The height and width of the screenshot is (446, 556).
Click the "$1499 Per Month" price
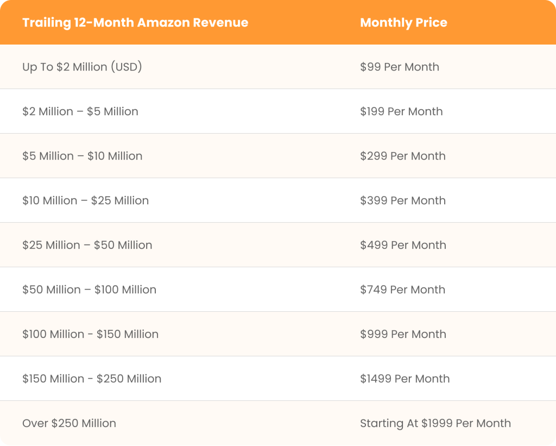point(405,379)
